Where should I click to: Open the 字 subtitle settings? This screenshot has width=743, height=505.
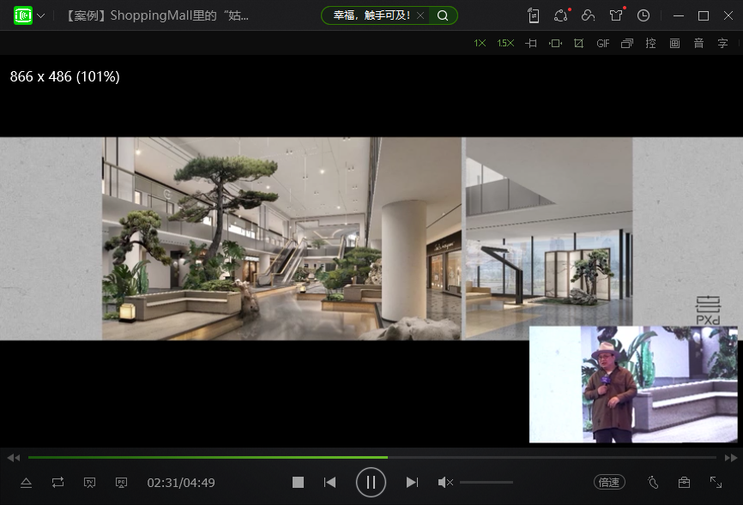pyautogui.click(x=722, y=43)
